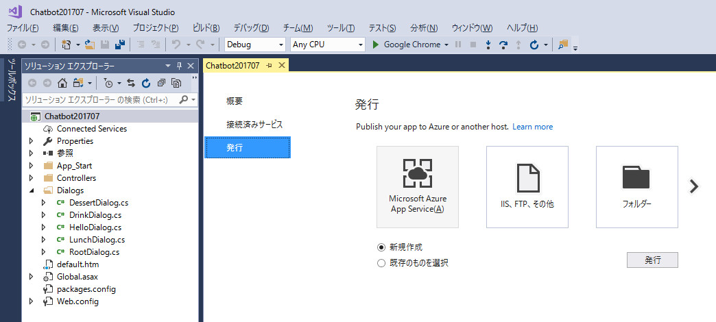This screenshot has height=322, width=716.
Task: Click the Pending Changes Filter clock icon
Action: [108, 83]
